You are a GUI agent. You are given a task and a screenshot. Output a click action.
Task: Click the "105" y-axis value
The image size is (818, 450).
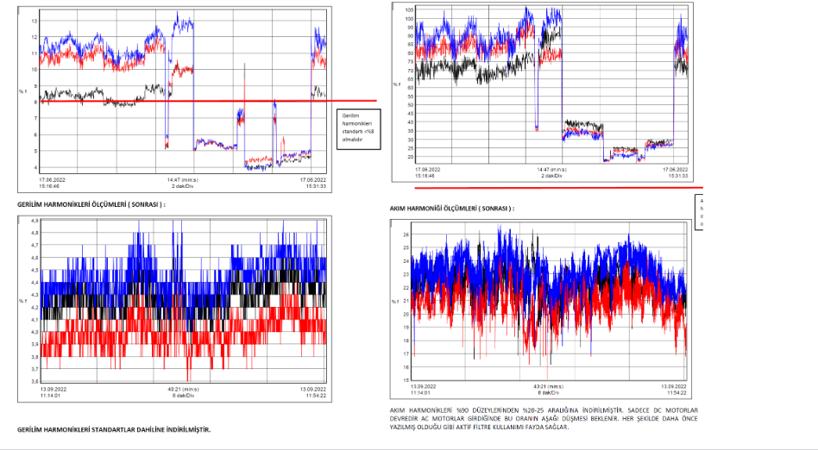[409, 10]
